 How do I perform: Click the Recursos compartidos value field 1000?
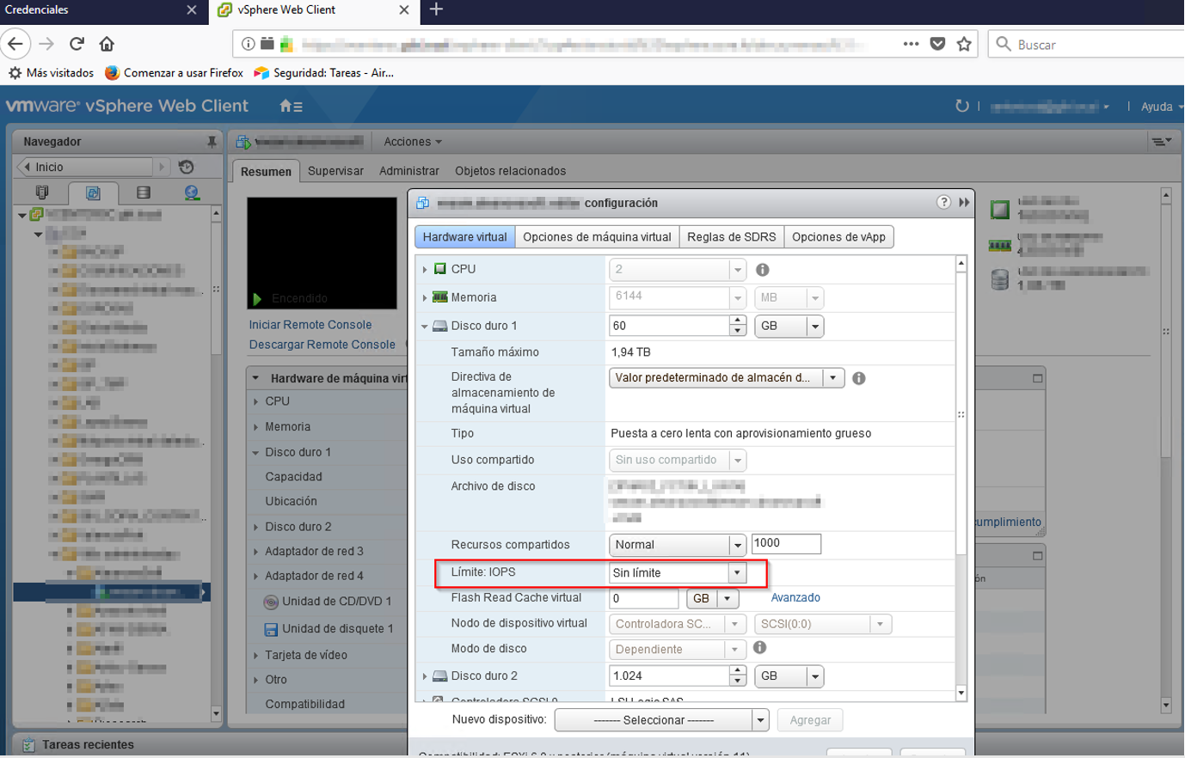[x=785, y=544]
